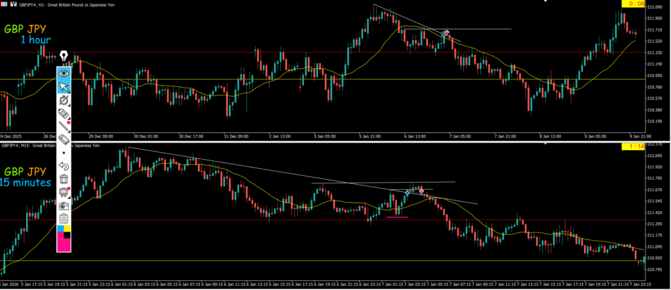The width and height of the screenshot is (671, 290).
Task: Select the small dot pen size option
Action: (x=64, y=152)
